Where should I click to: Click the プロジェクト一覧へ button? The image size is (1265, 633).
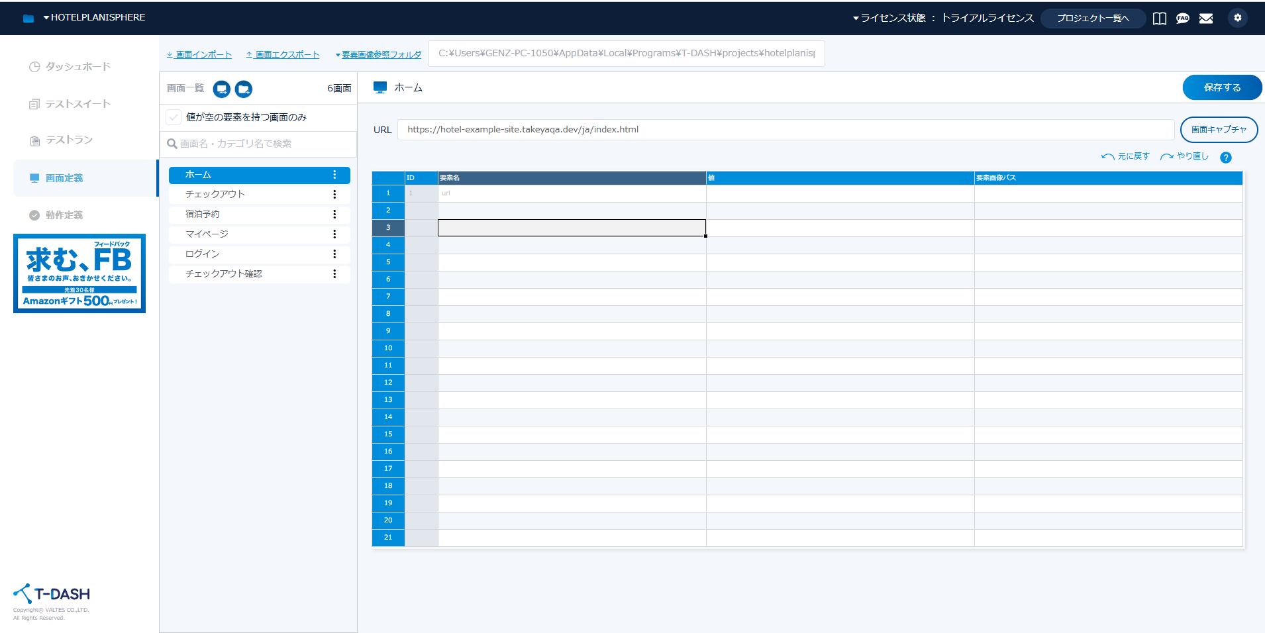1093,19
